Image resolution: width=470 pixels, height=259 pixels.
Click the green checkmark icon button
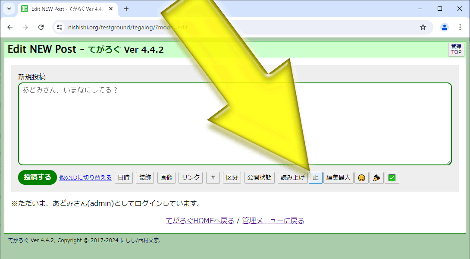[392, 178]
